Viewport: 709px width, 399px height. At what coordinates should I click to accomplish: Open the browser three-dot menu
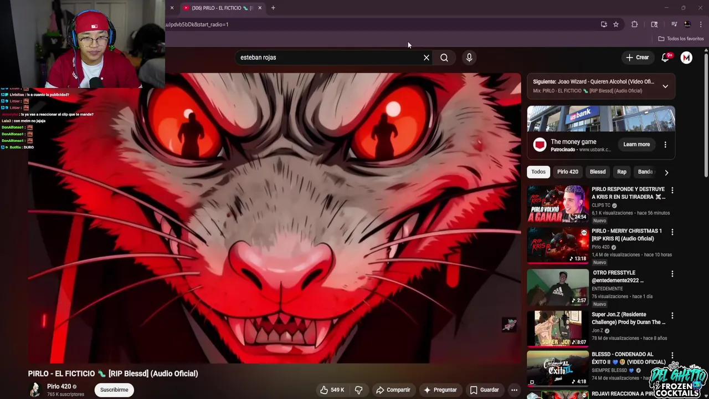tap(701, 24)
